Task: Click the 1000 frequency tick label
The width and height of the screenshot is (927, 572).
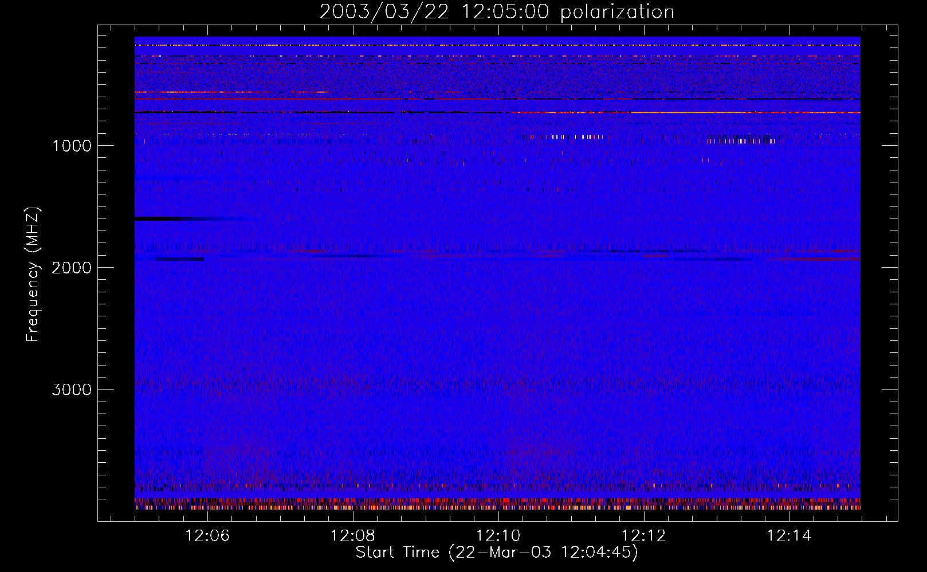Action: [72, 146]
